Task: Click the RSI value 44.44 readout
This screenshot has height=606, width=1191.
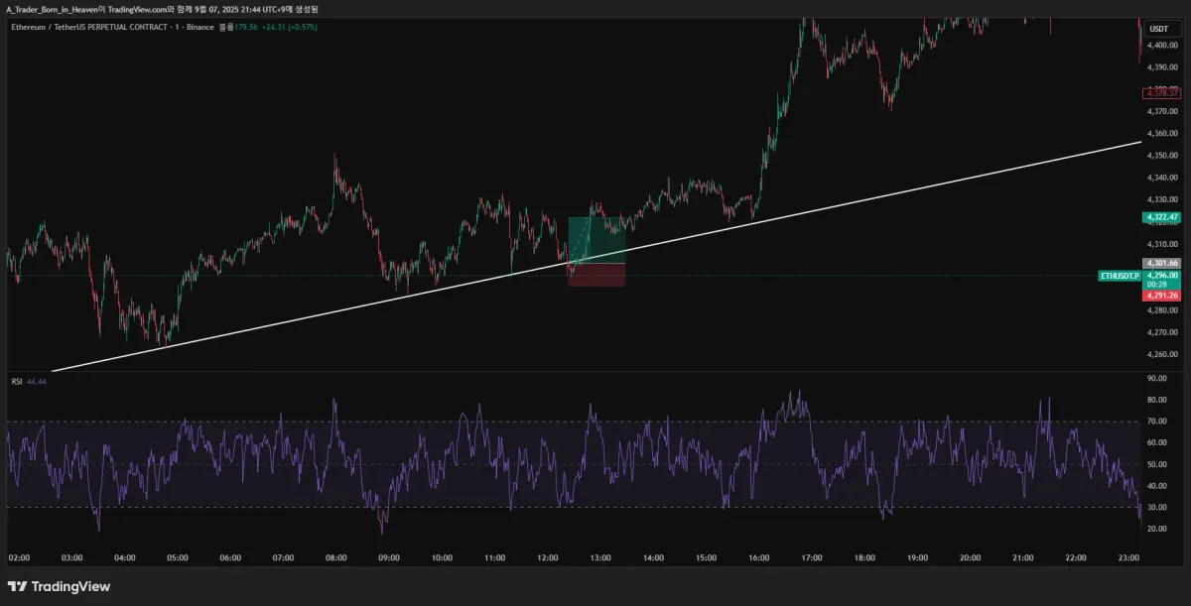Action: pos(38,381)
